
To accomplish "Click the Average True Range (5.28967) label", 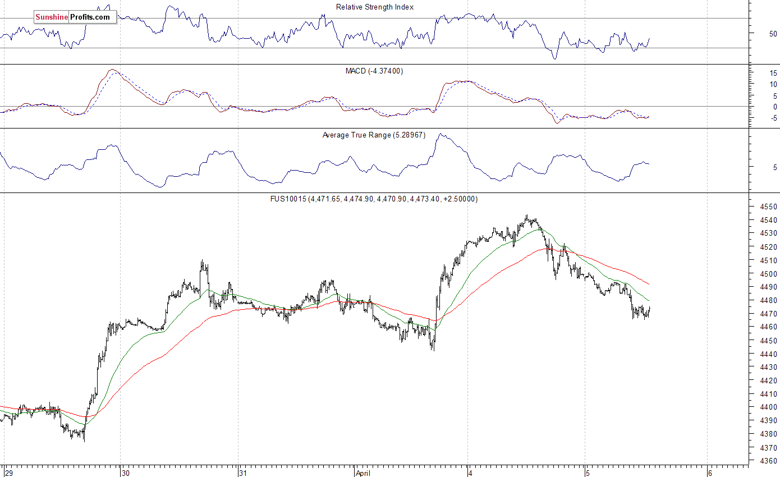I will click(374, 135).
